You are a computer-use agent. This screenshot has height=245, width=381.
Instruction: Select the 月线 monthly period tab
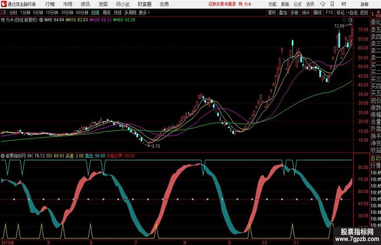[117, 13]
